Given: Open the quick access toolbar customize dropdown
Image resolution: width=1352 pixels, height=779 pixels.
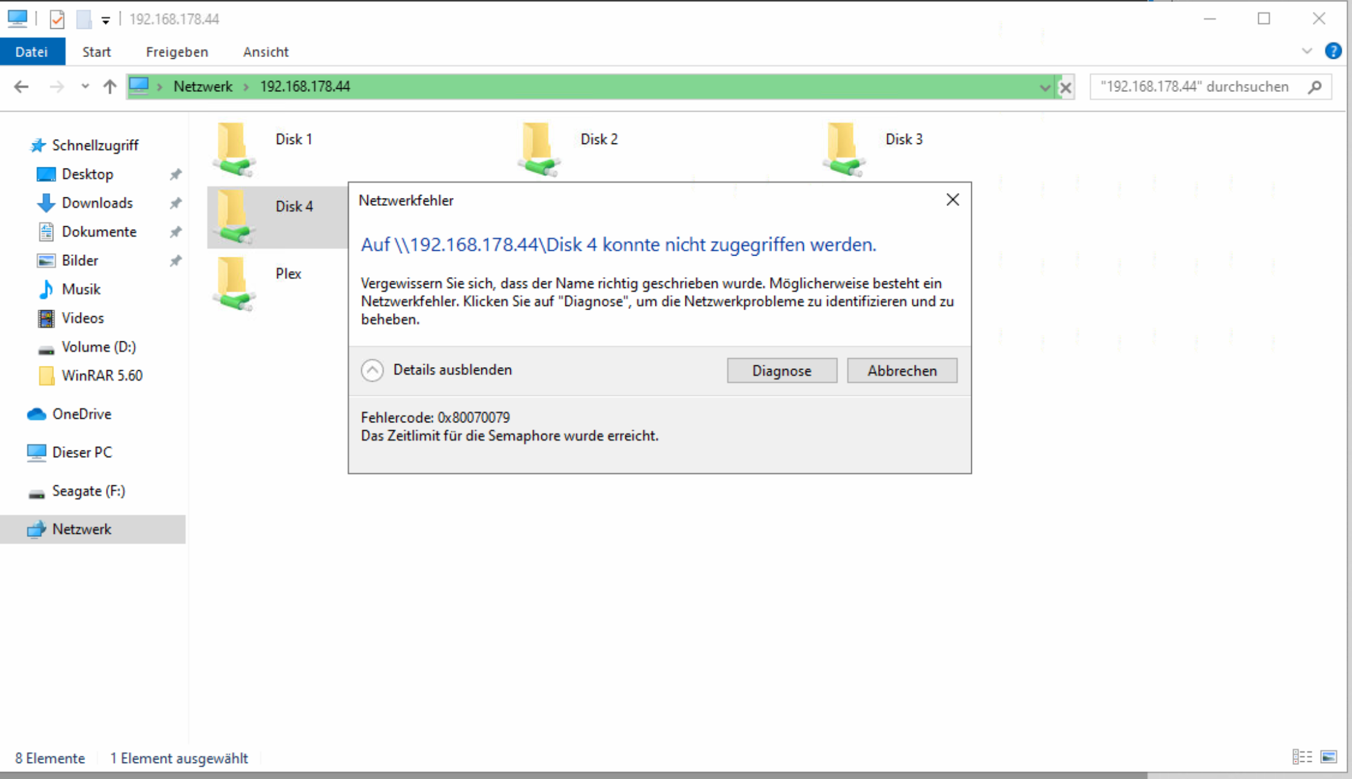Looking at the screenshot, I should coord(105,21).
